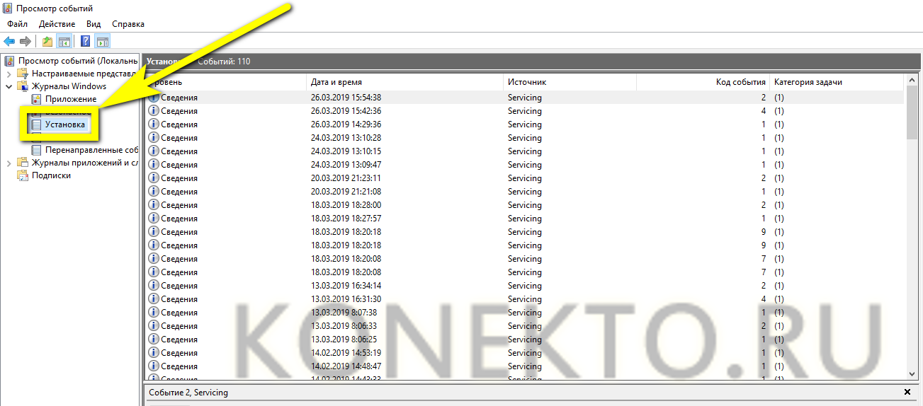Sort by the Код события column header
The height and width of the screenshot is (406, 923).
[740, 82]
